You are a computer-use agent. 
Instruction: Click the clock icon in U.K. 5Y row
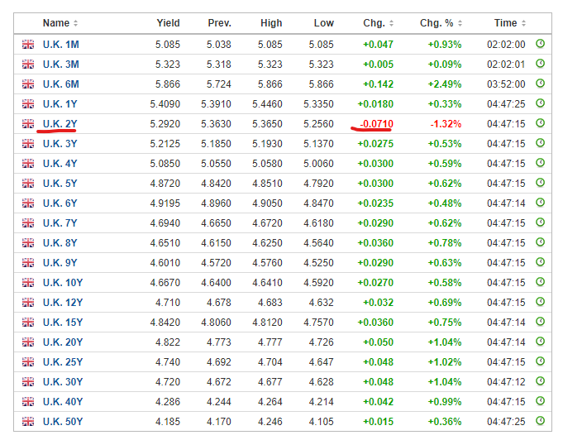[x=540, y=183]
